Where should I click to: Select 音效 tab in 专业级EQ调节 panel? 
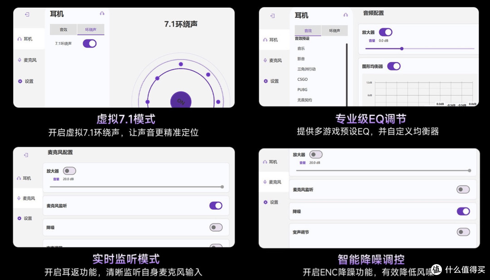click(308, 31)
